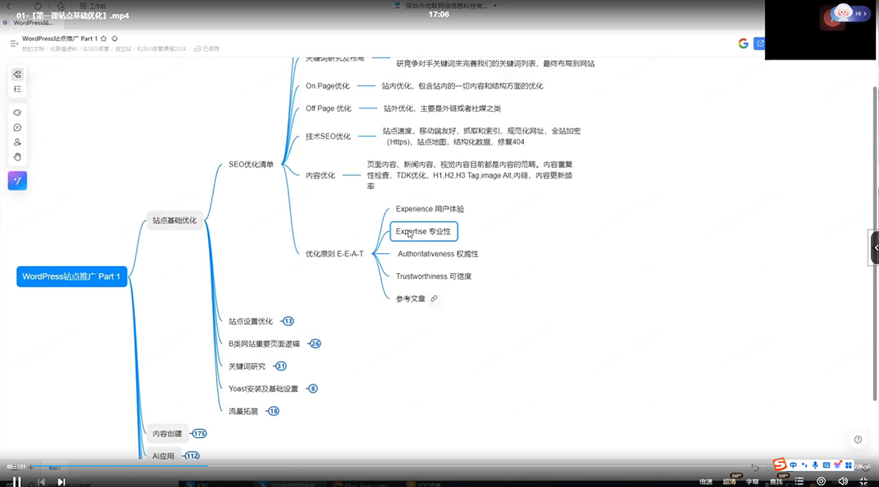Open the 参考文章 attachment link

tap(434, 297)
